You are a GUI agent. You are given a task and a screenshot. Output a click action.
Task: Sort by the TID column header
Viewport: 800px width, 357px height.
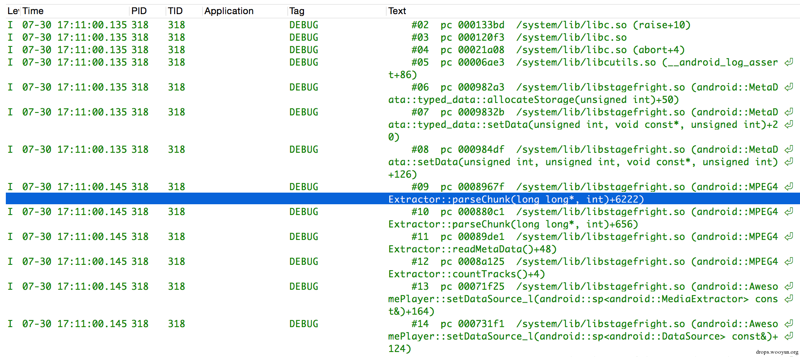[x=184, y=11]
